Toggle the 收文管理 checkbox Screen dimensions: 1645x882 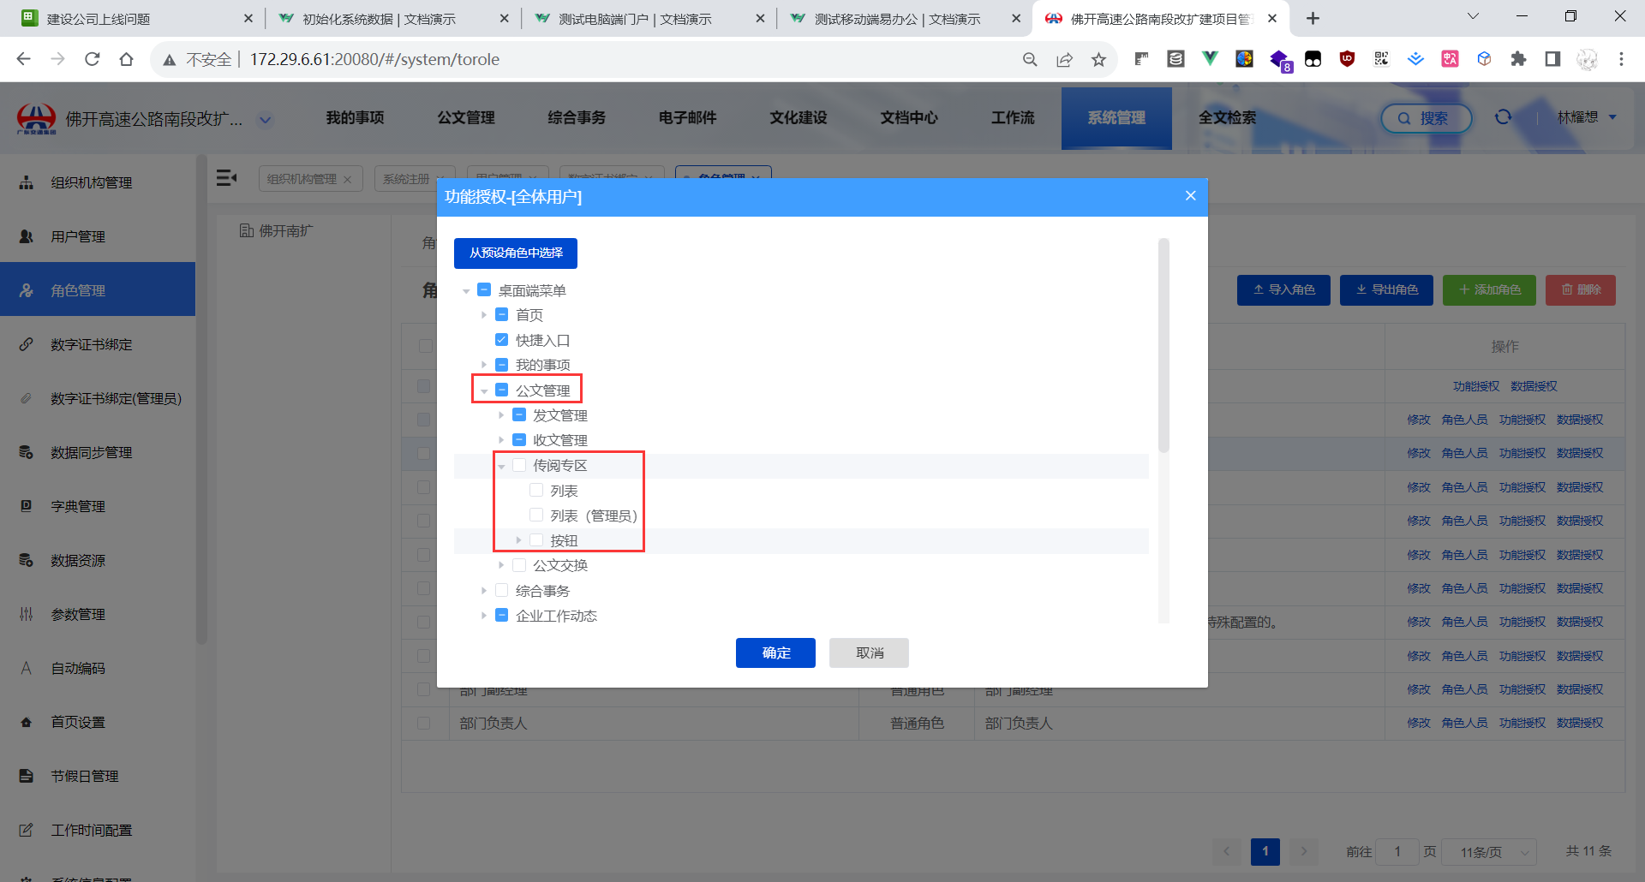[x=519, y=440]
